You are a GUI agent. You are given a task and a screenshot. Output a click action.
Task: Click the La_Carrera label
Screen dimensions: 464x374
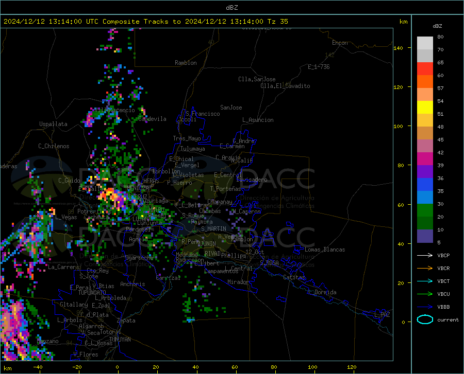pyautogui.click(x=63, y=267)
